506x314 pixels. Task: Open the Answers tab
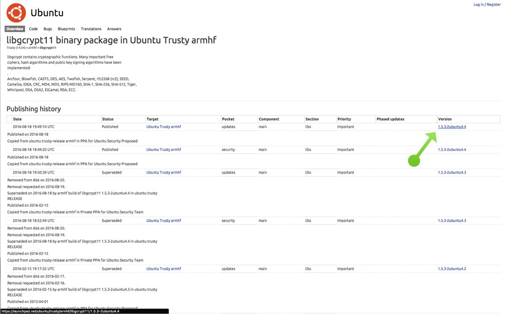pyautogui.click(x=114, y=29)
